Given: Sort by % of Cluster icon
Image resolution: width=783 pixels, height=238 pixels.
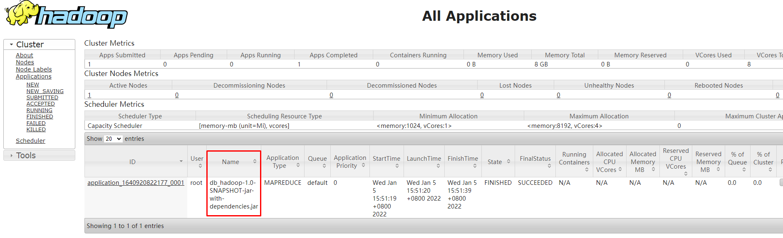Looking at the screenshot, I should 770,169.
